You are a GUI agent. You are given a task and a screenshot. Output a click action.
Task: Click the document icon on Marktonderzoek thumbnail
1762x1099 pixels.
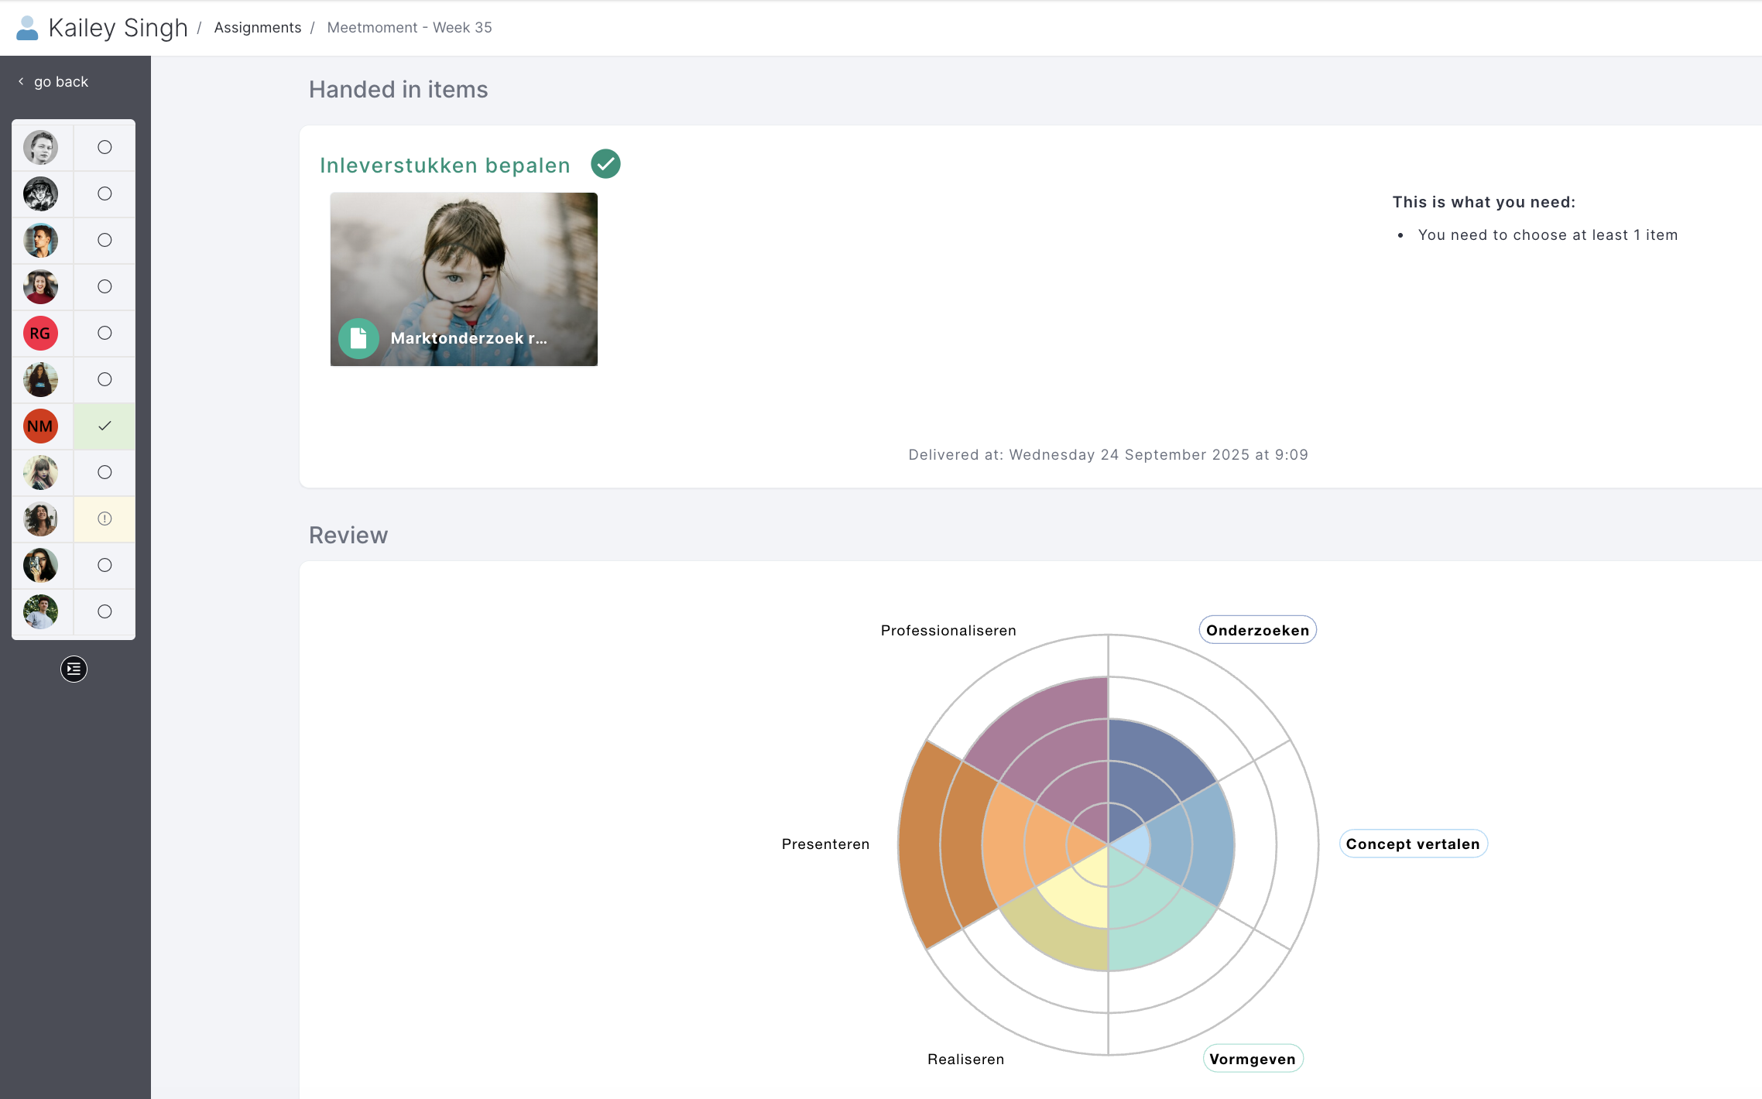click(x=358, y=338)
